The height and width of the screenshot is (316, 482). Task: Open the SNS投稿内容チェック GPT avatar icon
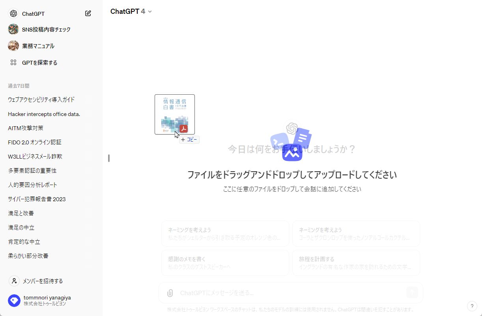(13, 29)
